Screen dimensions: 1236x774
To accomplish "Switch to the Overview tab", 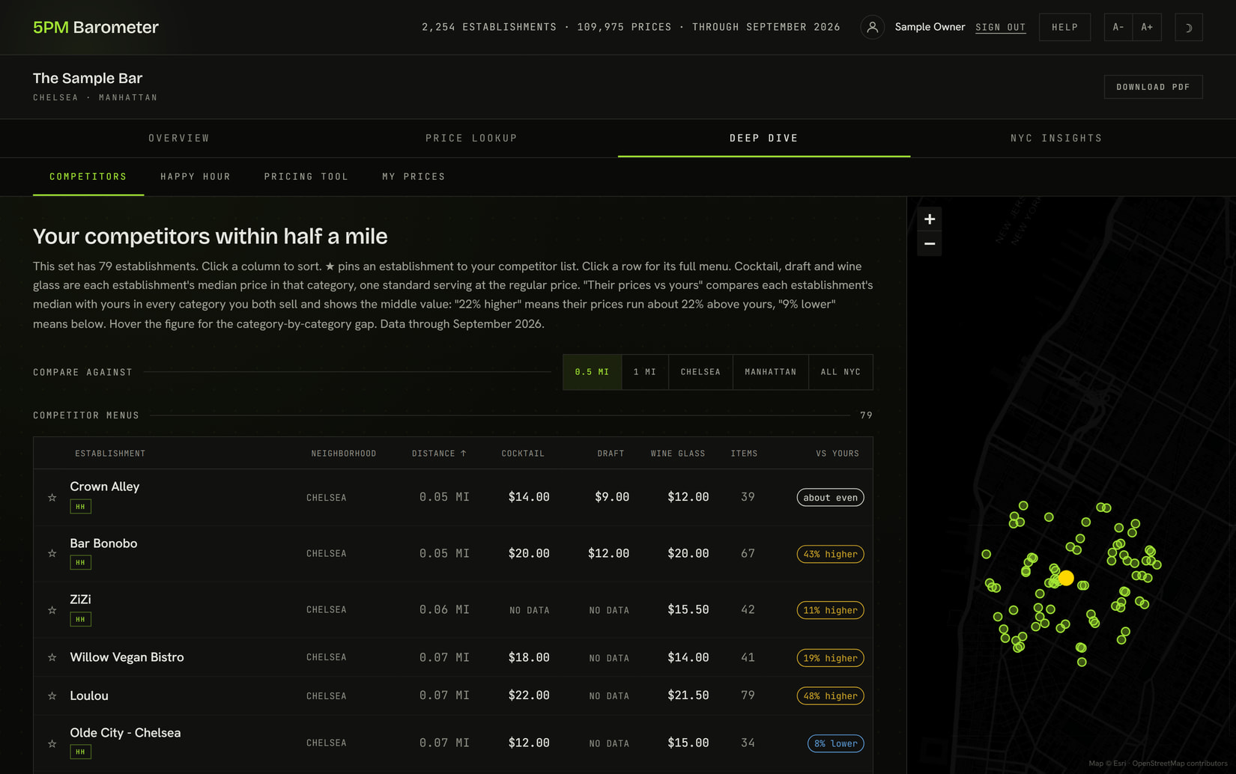I will [179, 138].
